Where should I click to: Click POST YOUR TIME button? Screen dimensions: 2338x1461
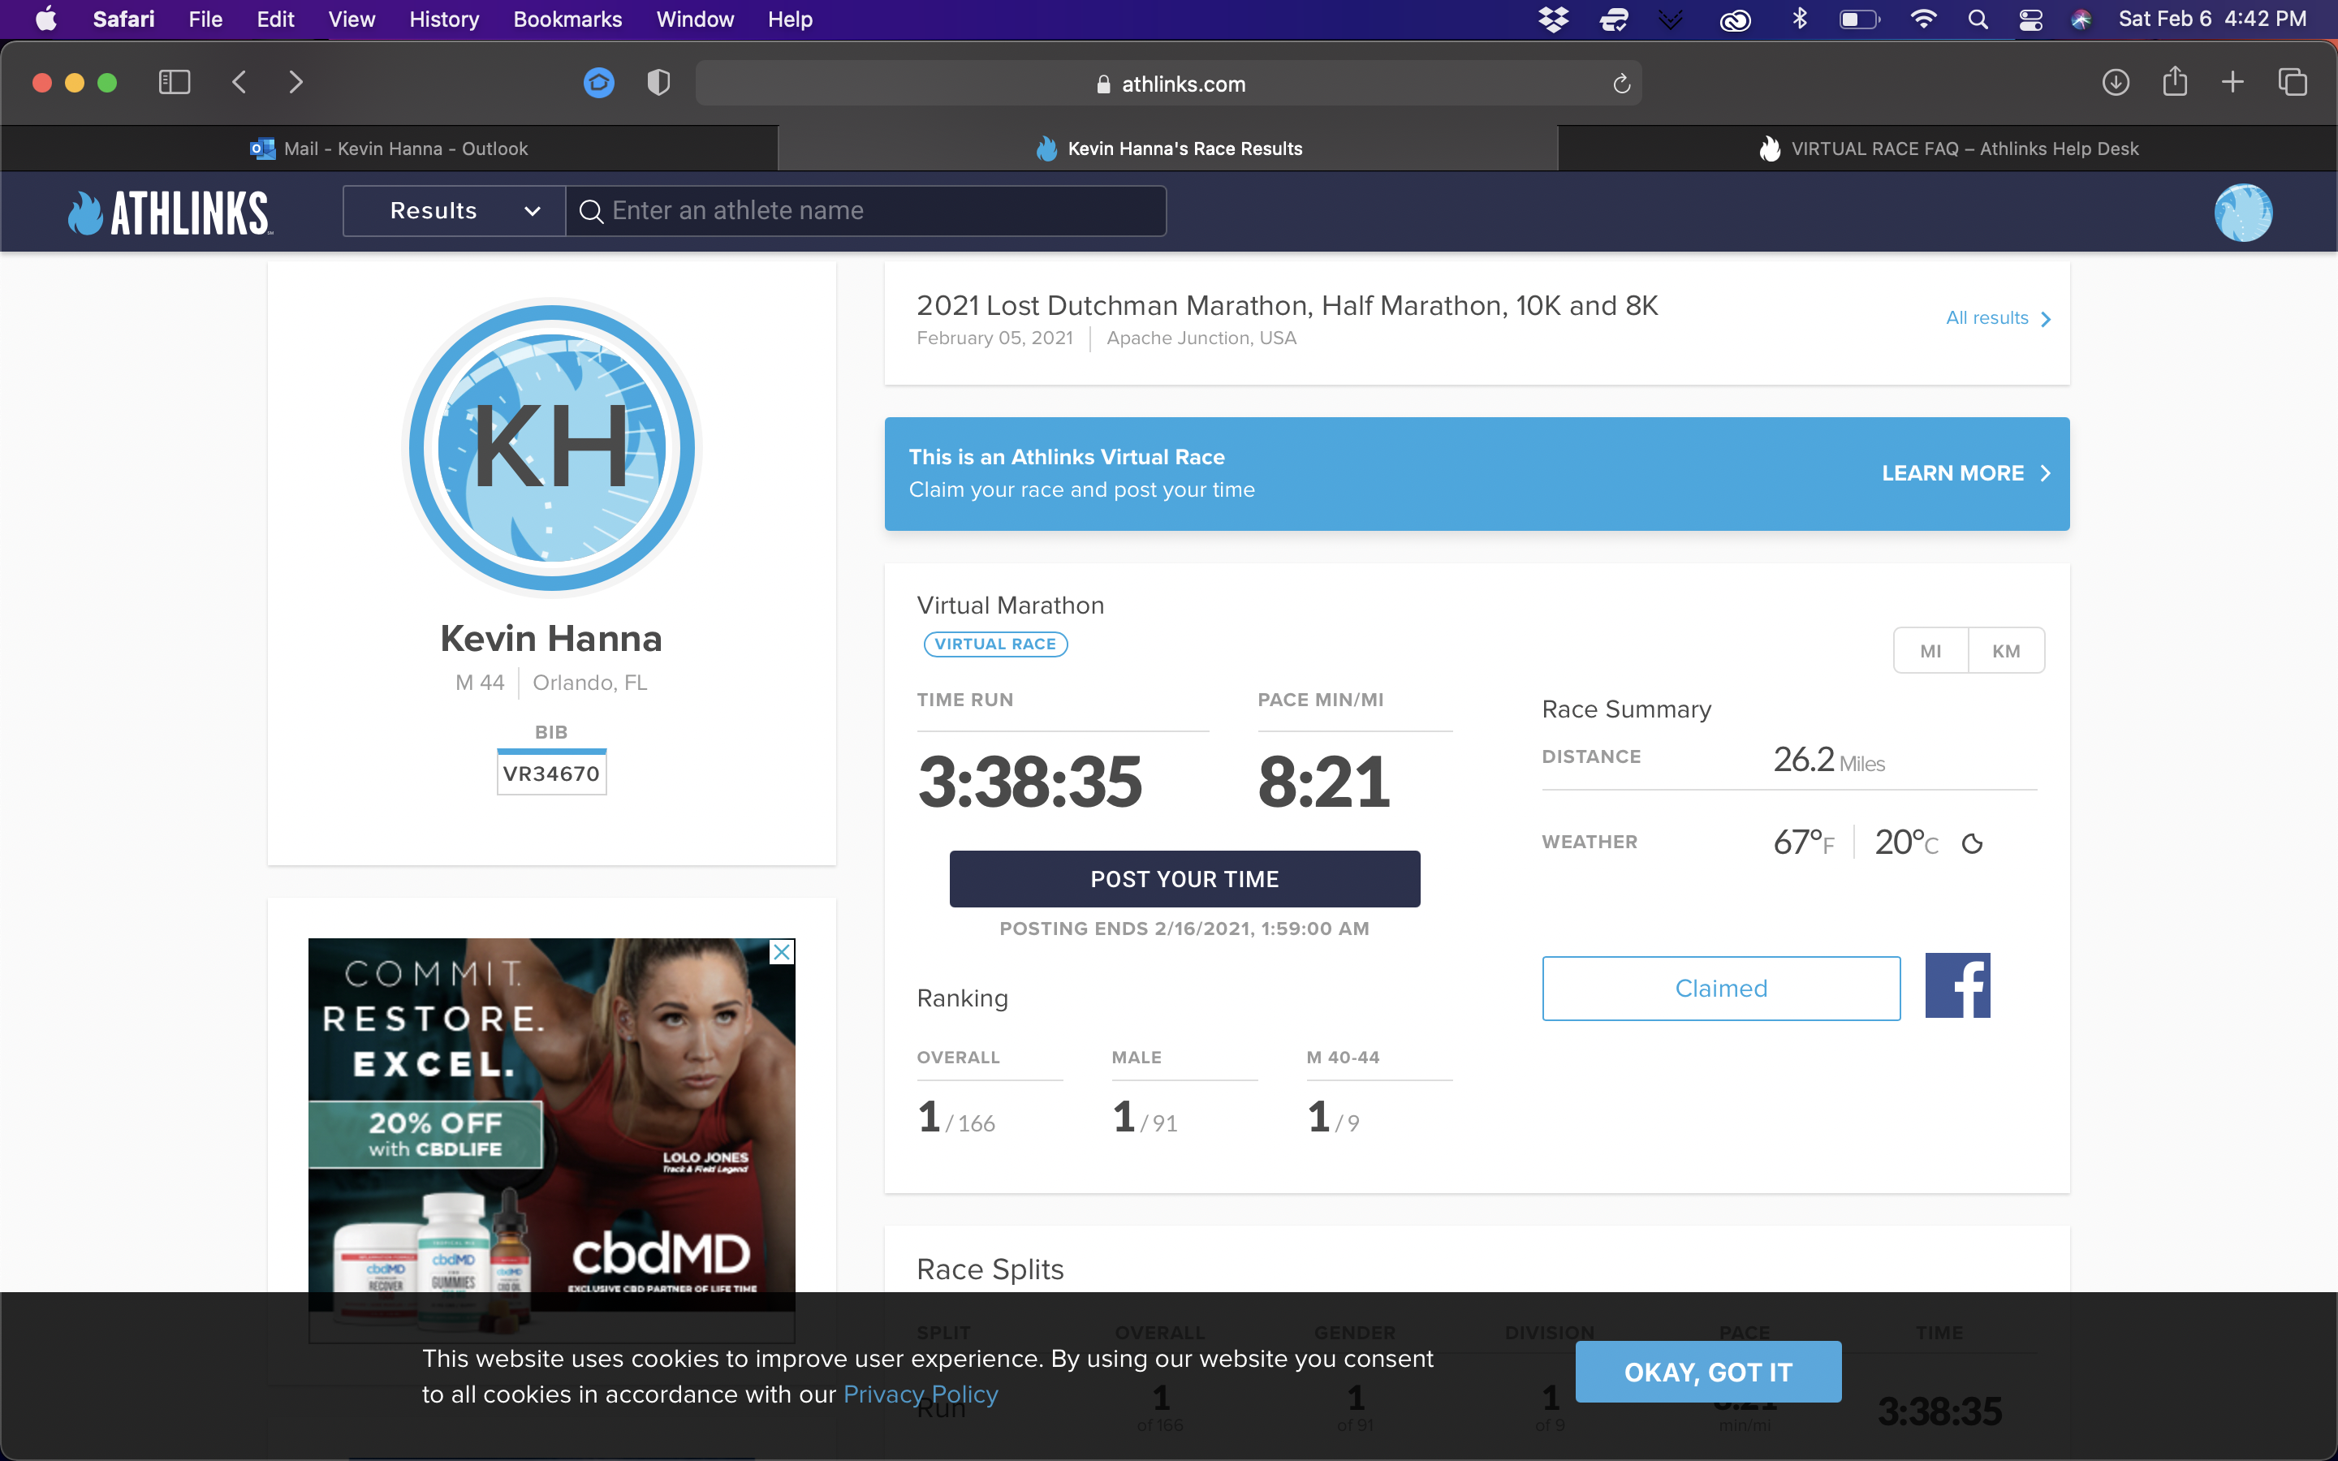tap(1184, 878)
